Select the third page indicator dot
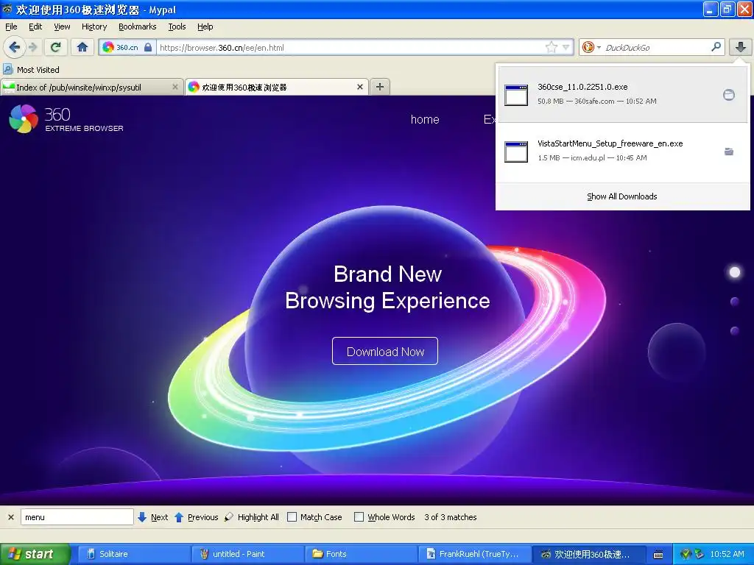The width and height of the screenshot is (754, 565). tap(734, 331)
